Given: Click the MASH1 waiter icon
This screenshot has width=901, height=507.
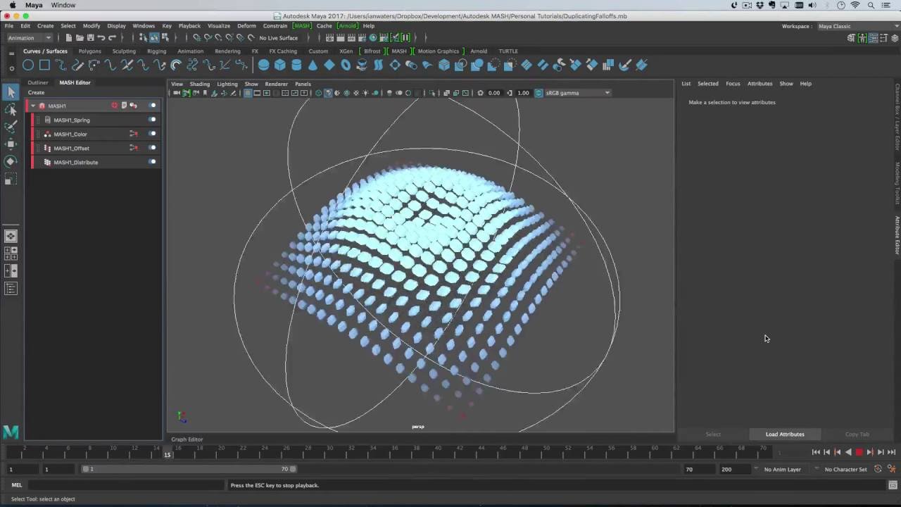Looking at the screenshot, I should pyautogui.click(x=42, y=106).
